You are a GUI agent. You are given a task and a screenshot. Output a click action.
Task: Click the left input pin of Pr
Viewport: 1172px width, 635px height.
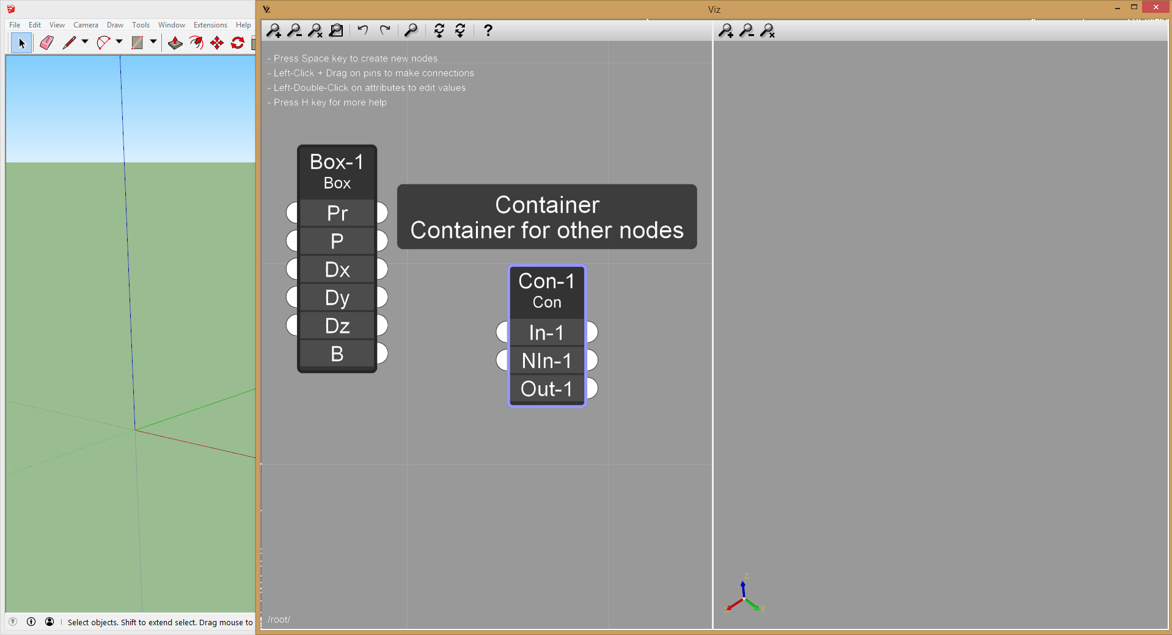[x=292, y=213]
